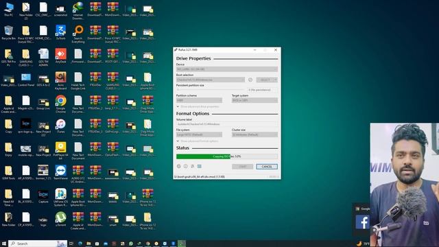Click the Facebook logo overlay

[x=363, y=222]
